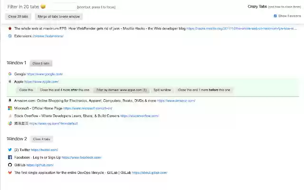Viewport: 304px width, 190px height.
Task: Click the Facebook favicon
Action: [9, 157]
